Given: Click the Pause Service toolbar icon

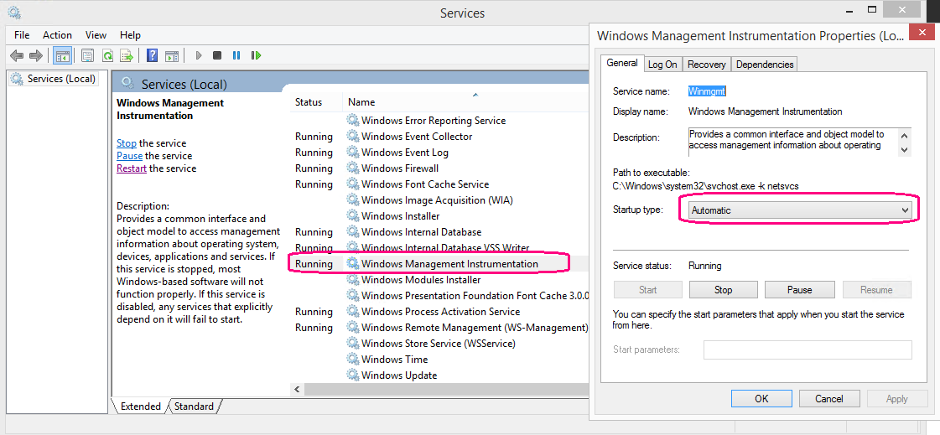Looking at the screenshot, I should [236, 55].
